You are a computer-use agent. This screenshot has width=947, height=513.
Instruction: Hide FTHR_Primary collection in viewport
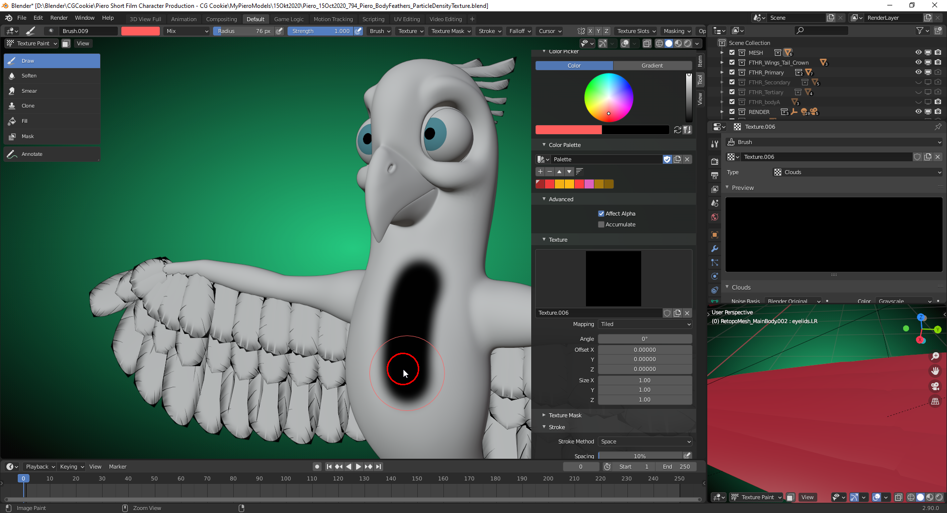pyautogui.click(x=918, y=73)
